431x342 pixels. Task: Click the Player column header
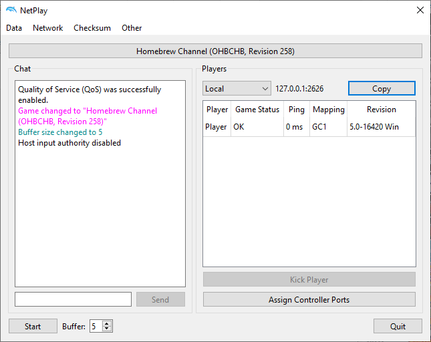[217, 110]
